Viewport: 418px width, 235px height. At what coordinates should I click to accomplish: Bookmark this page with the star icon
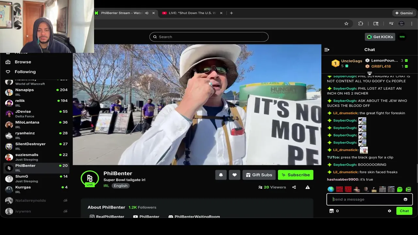(x=346, y=23)
